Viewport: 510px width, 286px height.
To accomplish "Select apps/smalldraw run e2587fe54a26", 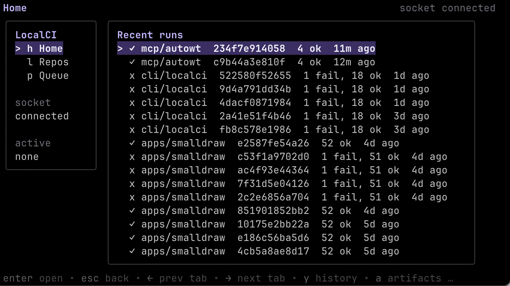I will (264, 143).
